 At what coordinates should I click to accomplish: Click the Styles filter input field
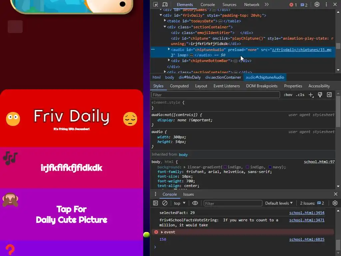(x=215, y=95)
